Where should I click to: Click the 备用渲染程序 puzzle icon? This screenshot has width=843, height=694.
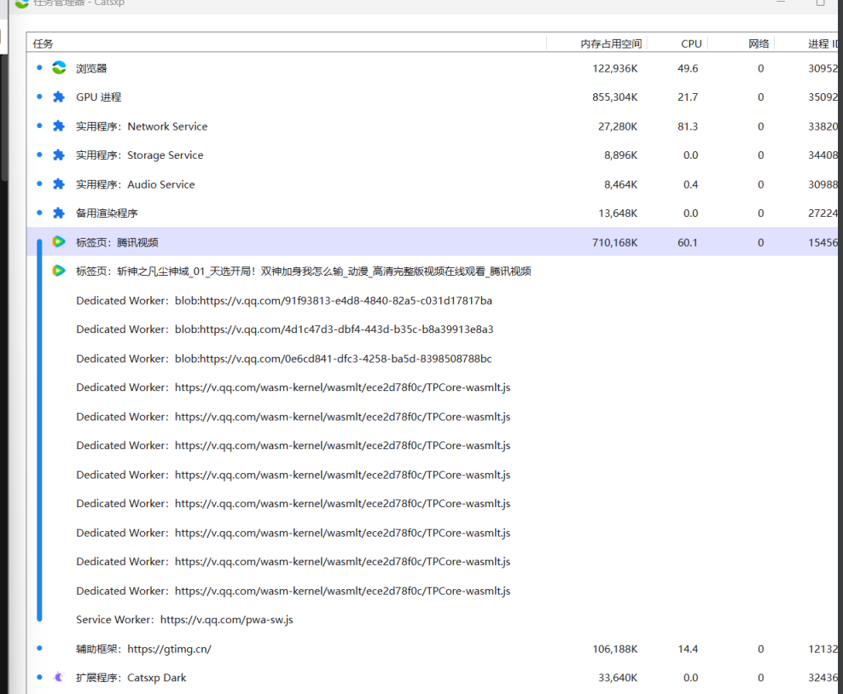click(x=59, y=213)
